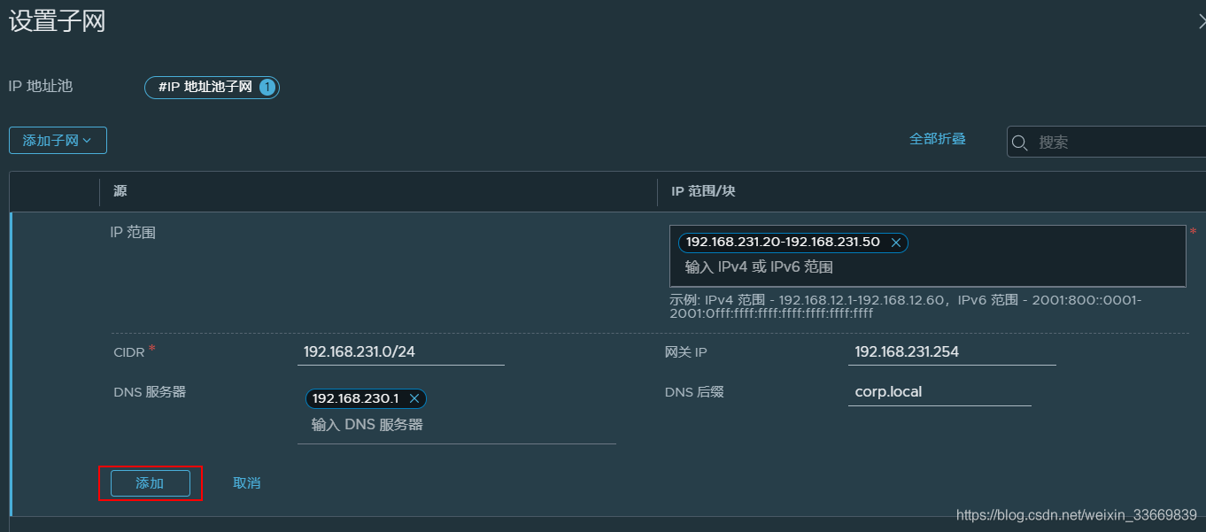Edit the 网关 IP field
The width and height of the screenshot is (1206, 532).
951,352
